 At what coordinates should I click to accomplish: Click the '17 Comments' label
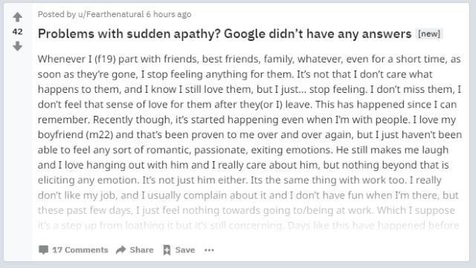(80, 249)
